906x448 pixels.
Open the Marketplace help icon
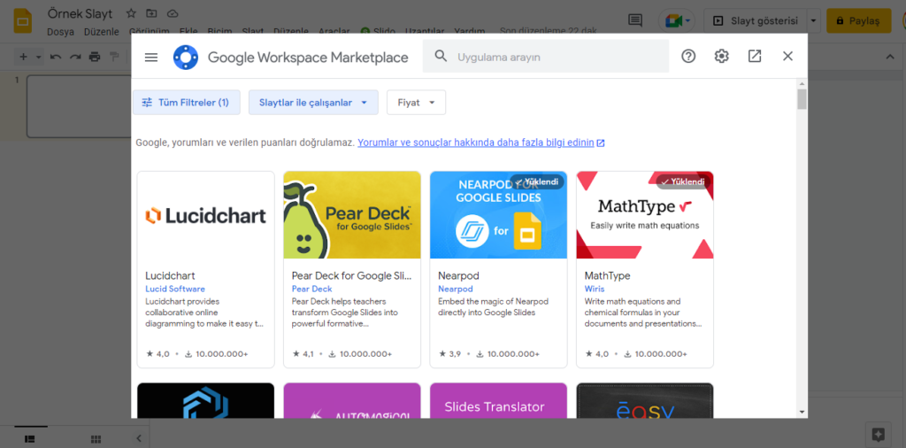[x=688, y=56]
